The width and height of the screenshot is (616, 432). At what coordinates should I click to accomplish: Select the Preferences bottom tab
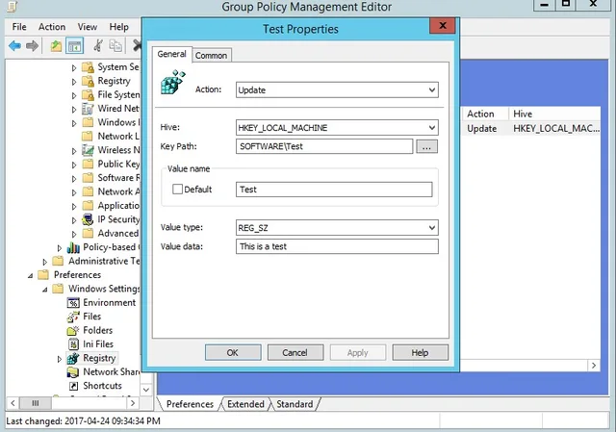click(190, 404)
